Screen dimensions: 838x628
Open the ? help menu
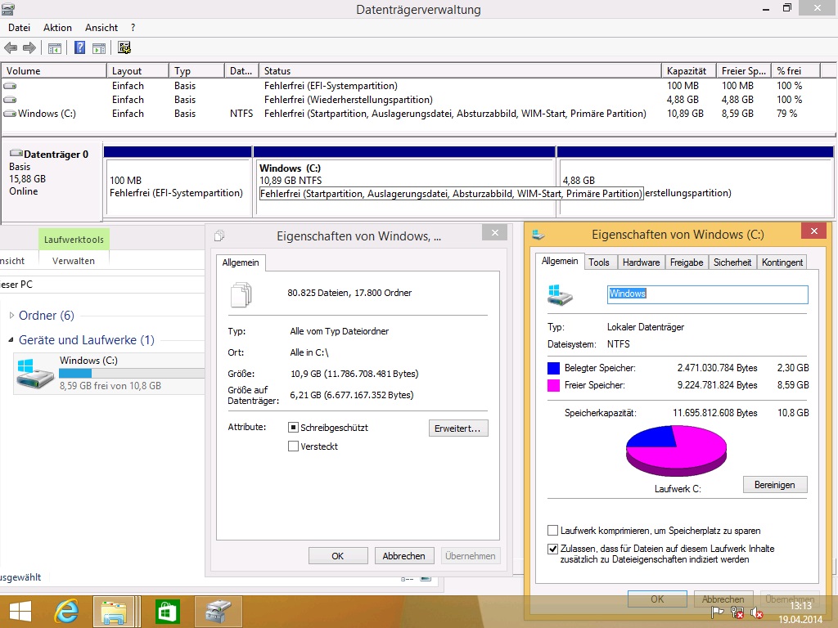133,28
